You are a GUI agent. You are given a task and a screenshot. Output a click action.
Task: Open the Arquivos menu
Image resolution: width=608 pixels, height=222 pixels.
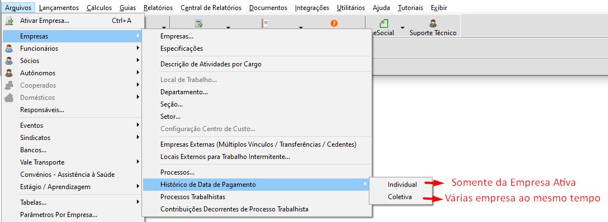[x=18, y=8]
